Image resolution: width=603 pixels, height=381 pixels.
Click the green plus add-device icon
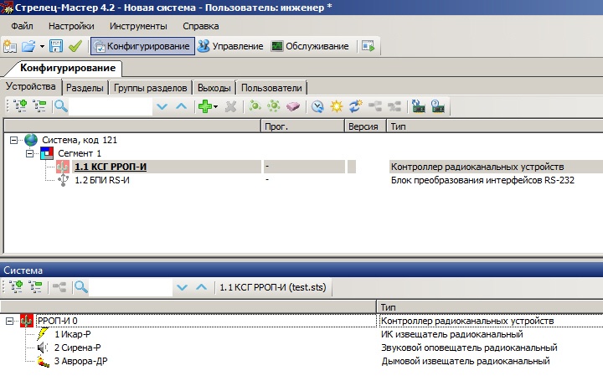click(203, 106)
